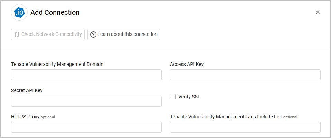Open Learn about this connection

point(124,34)
